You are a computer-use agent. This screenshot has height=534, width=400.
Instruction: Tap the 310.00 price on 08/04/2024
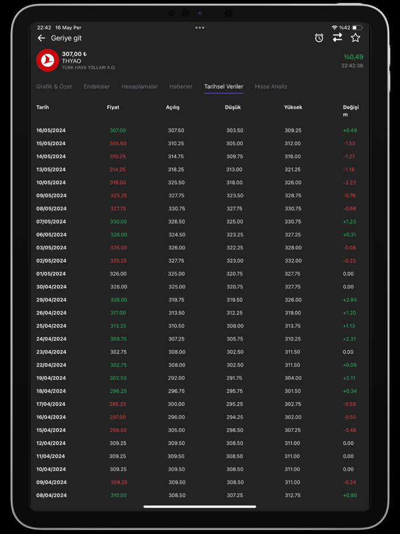pos(118,496)
